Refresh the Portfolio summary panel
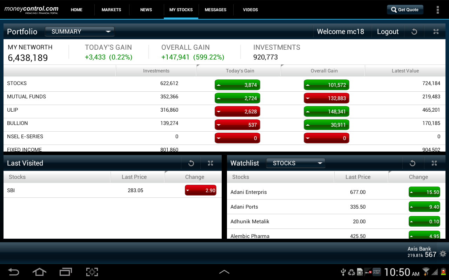Image resolution: width=449 pixels, height=280 pixels. pos(414,31)
